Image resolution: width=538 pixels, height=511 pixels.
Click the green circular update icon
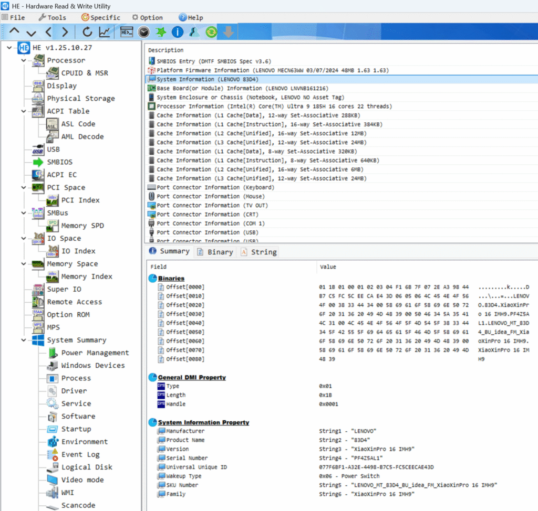211,32
